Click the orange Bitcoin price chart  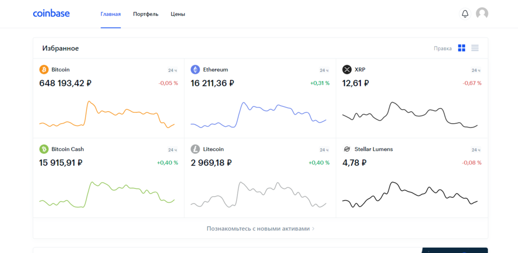(107, 114)
